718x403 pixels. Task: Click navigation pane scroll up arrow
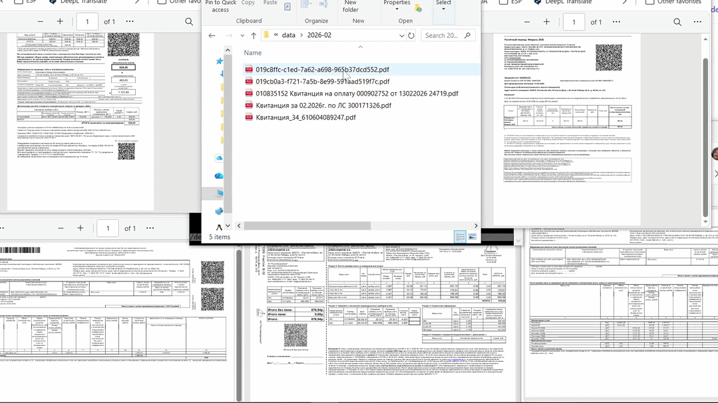point(228,50)
